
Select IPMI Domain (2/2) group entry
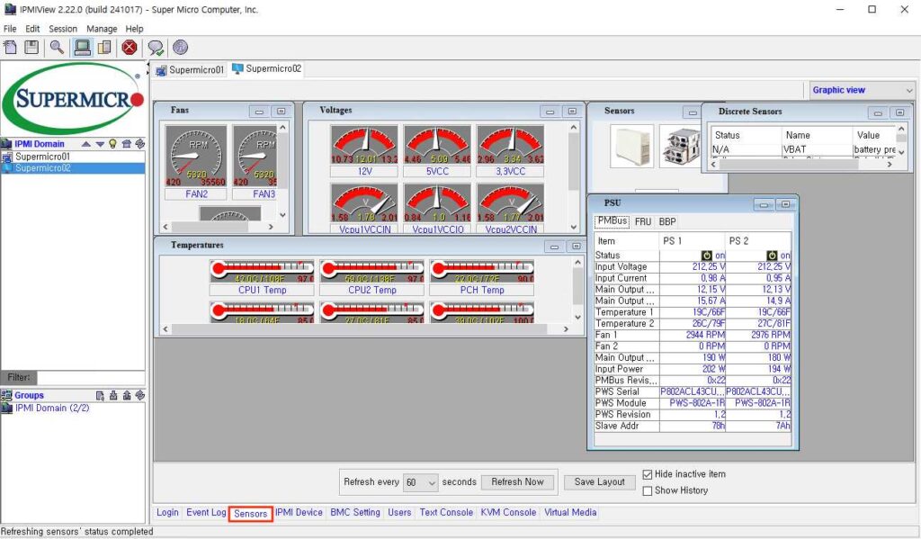tap(52, 408)
